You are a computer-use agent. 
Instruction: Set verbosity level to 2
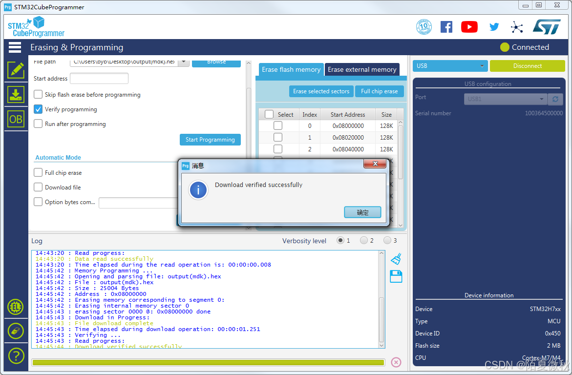[x=364, y=240]
